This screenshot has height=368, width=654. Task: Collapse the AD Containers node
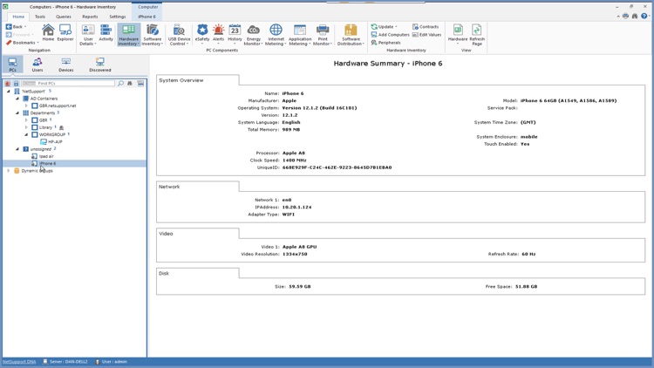pos(17,99)
